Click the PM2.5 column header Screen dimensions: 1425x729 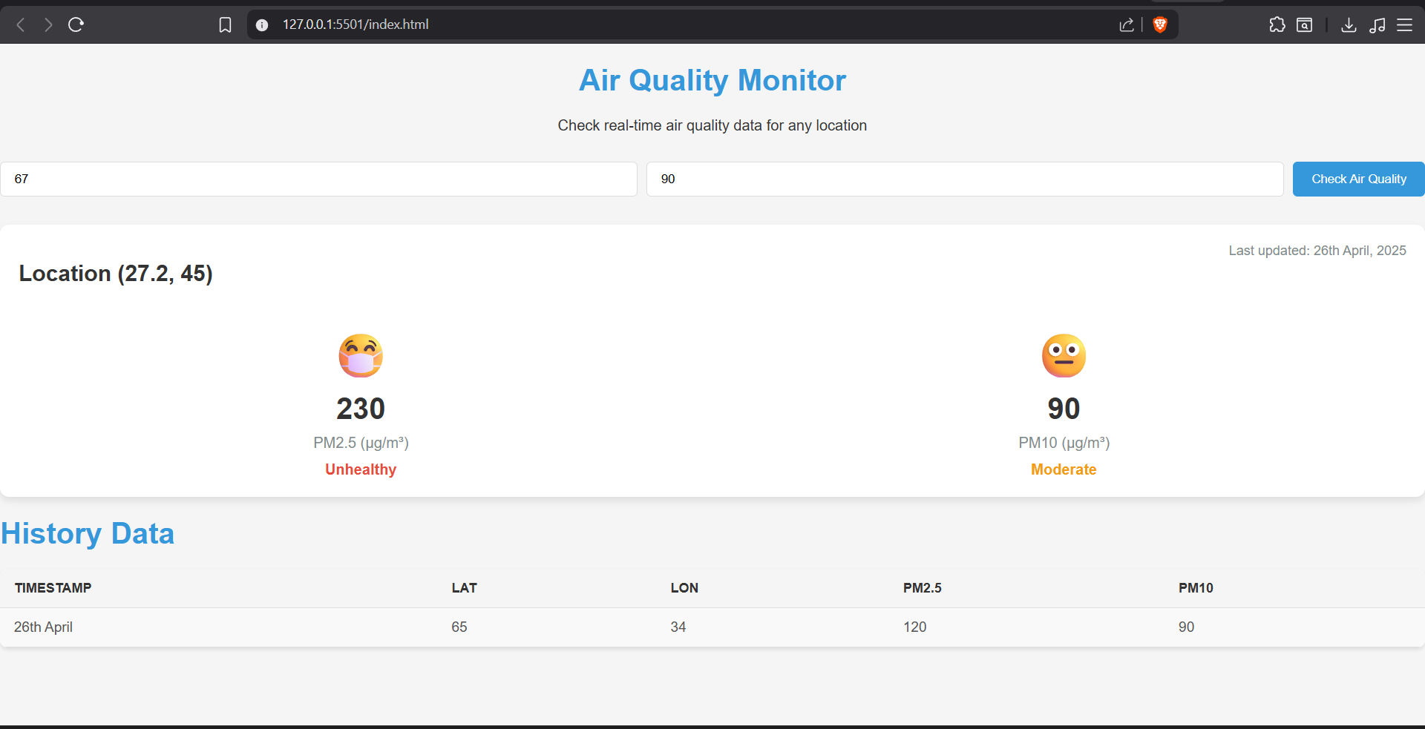coord(922,588)
